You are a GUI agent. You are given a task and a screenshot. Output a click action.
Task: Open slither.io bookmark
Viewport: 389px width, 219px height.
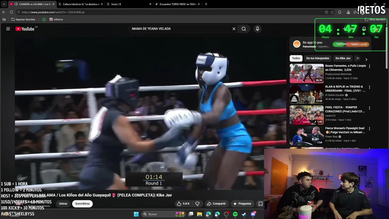[56, 19]
